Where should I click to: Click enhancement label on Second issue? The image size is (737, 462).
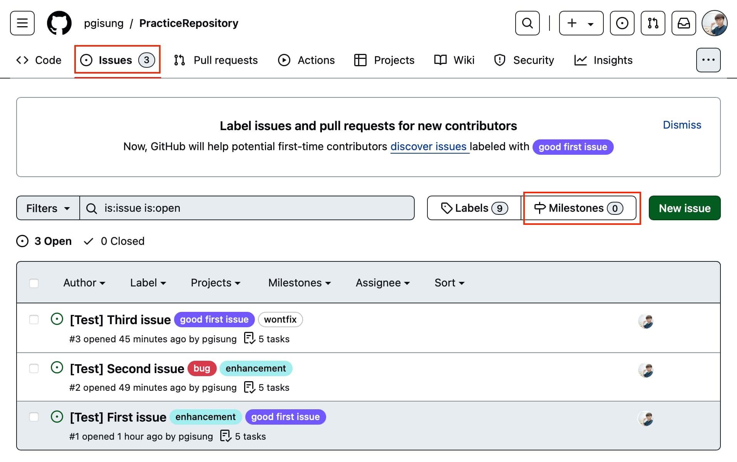coord(256,368)
